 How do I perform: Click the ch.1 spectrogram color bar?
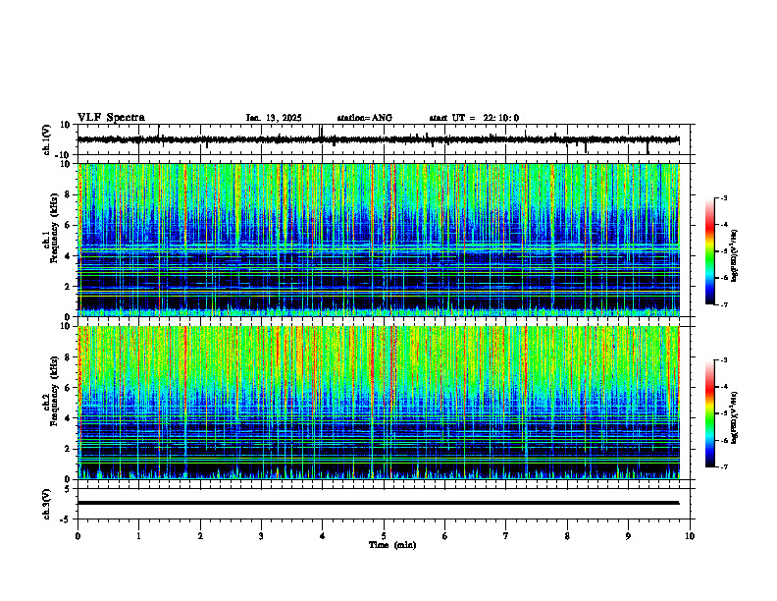[x=709, y=251]
